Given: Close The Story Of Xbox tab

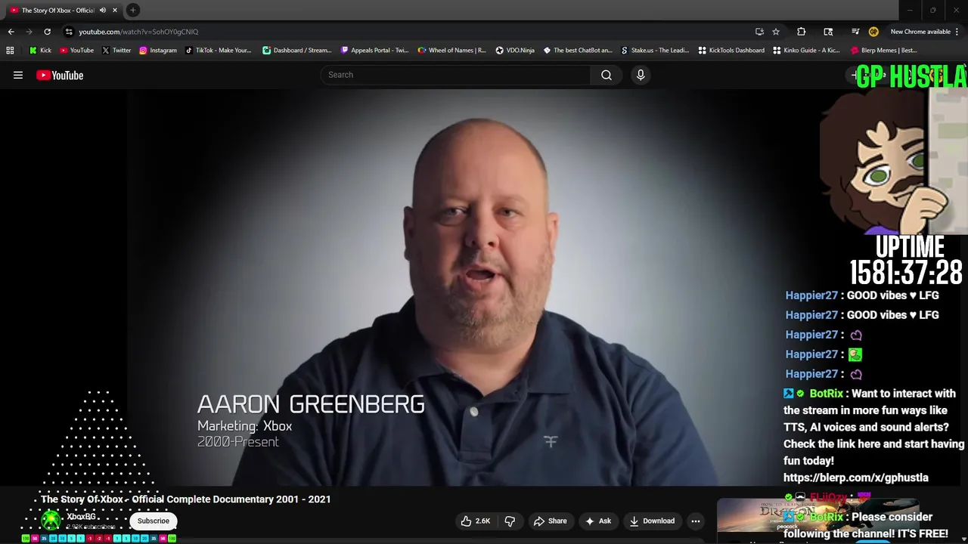Looking at the screenshot, I should 115,11.
